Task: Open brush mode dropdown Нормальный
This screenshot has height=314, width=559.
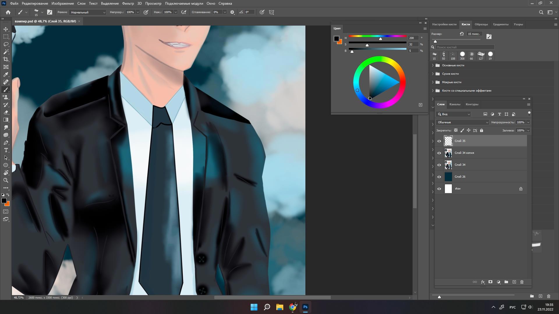Action: point(88,12)
